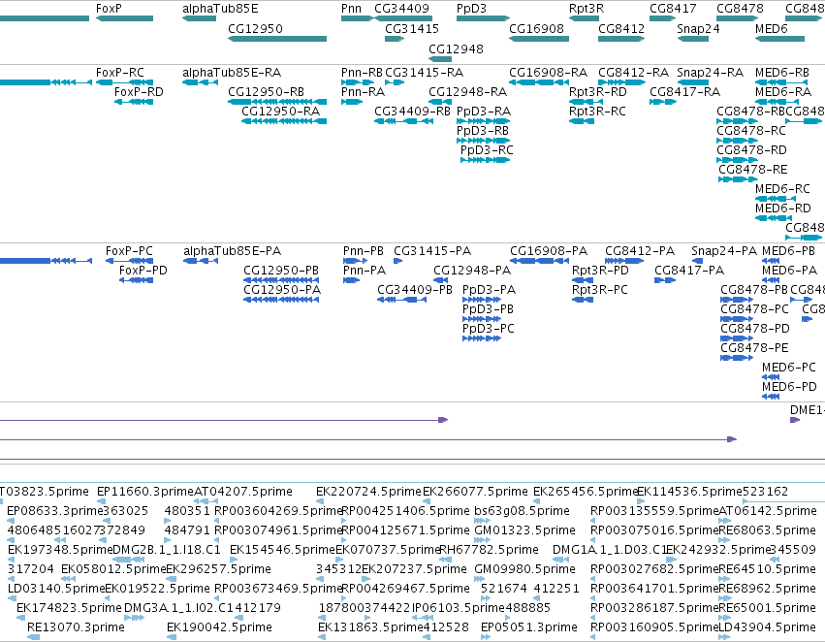Click the CG12948 gene label
The width and height of the screenshot is (825, 642).
pyautogui.click(x=456, y=48)
